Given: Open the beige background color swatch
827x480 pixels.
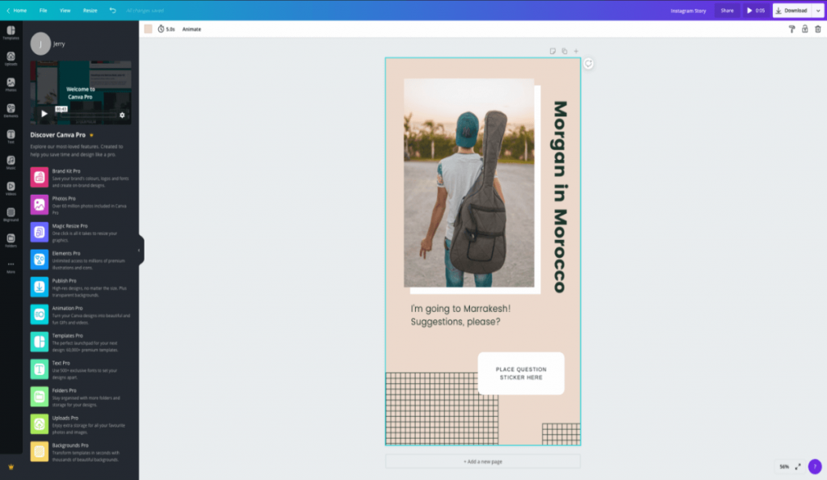Looking at the screenshot, I should (x=148, y=29).
